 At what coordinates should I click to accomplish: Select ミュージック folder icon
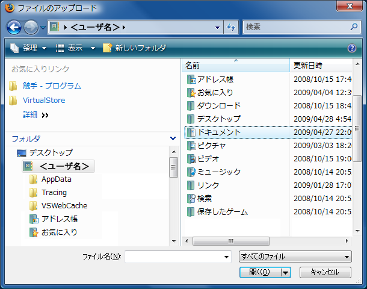click(x=191, y=172)
